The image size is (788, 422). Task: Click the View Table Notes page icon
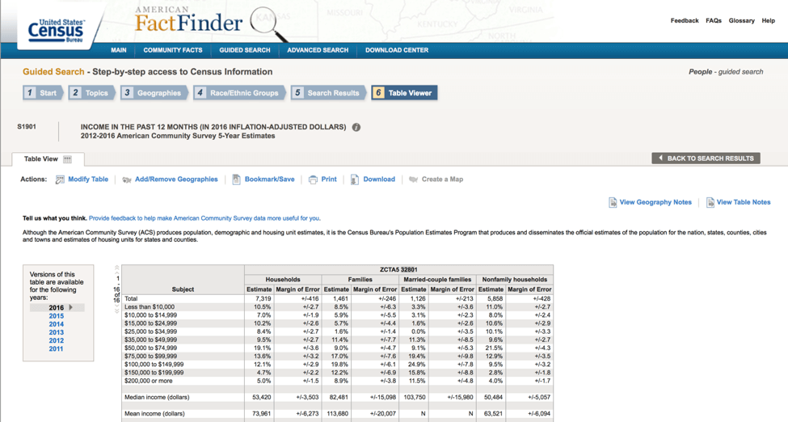pyautogui.click(x=710, y=202)
